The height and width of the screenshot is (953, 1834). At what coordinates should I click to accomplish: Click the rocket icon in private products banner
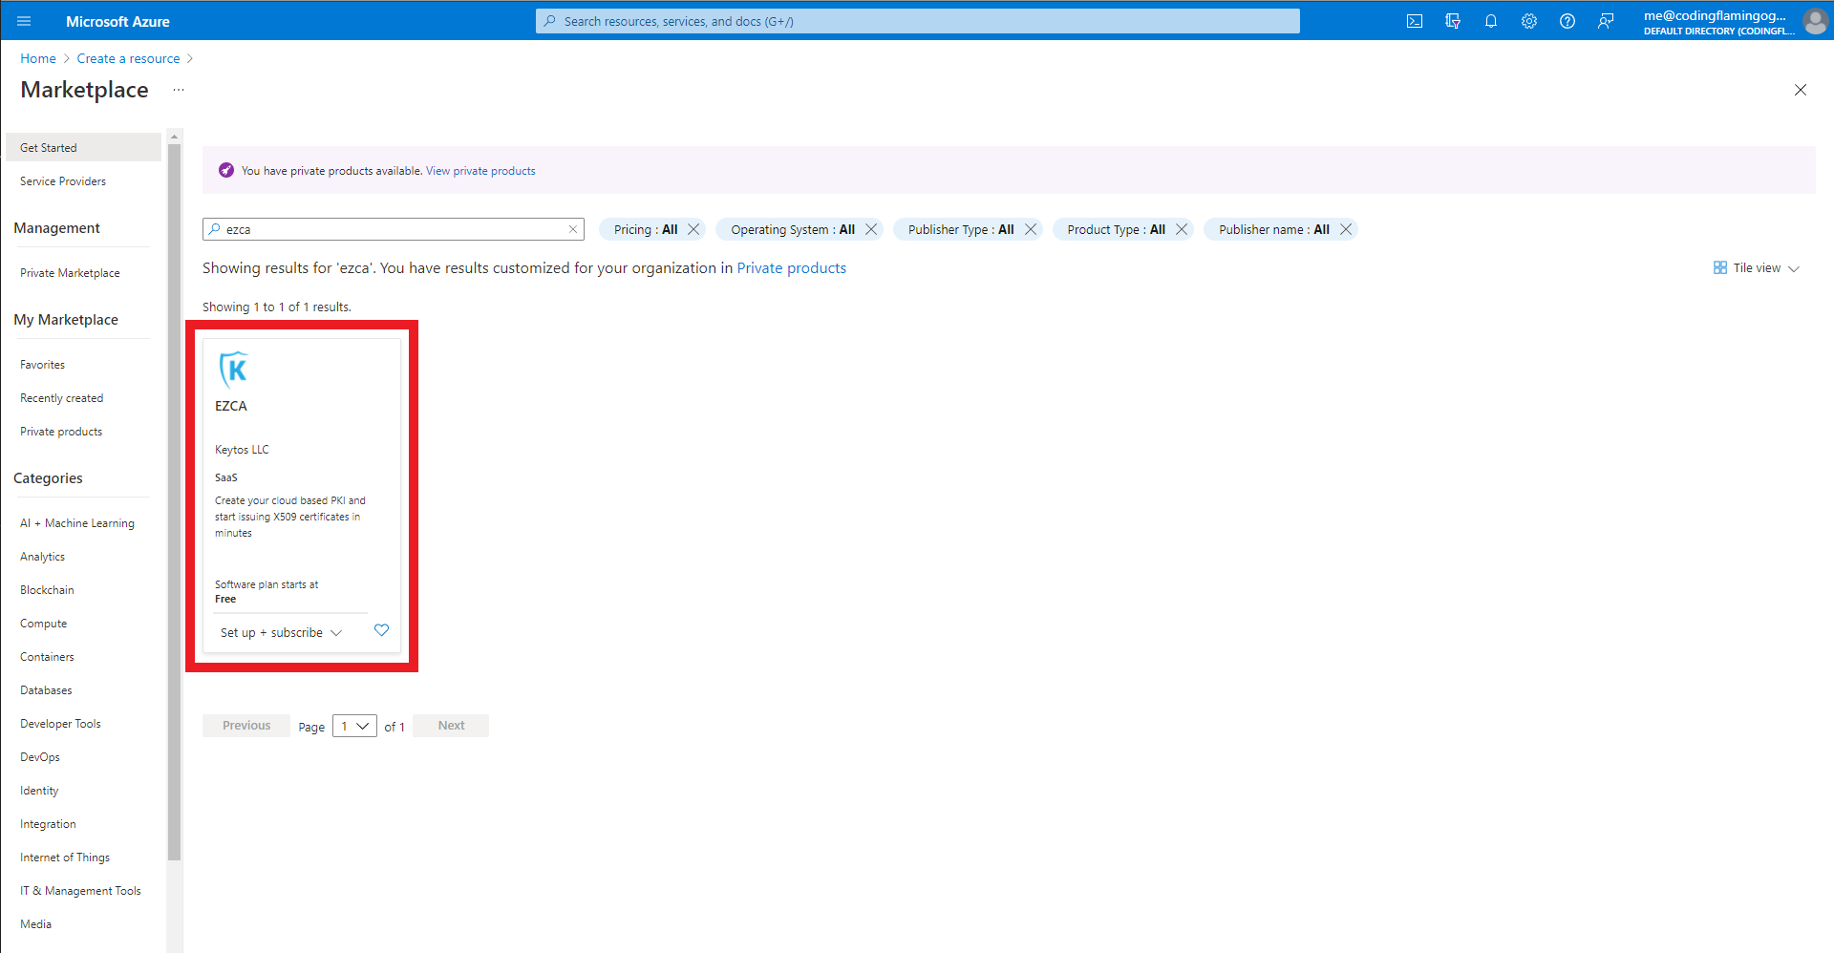pyautogui.click(x=226, y=170)
